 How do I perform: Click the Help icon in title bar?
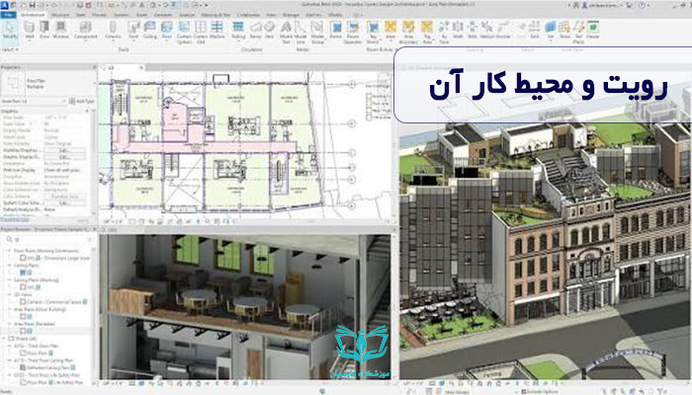[642, 5]
